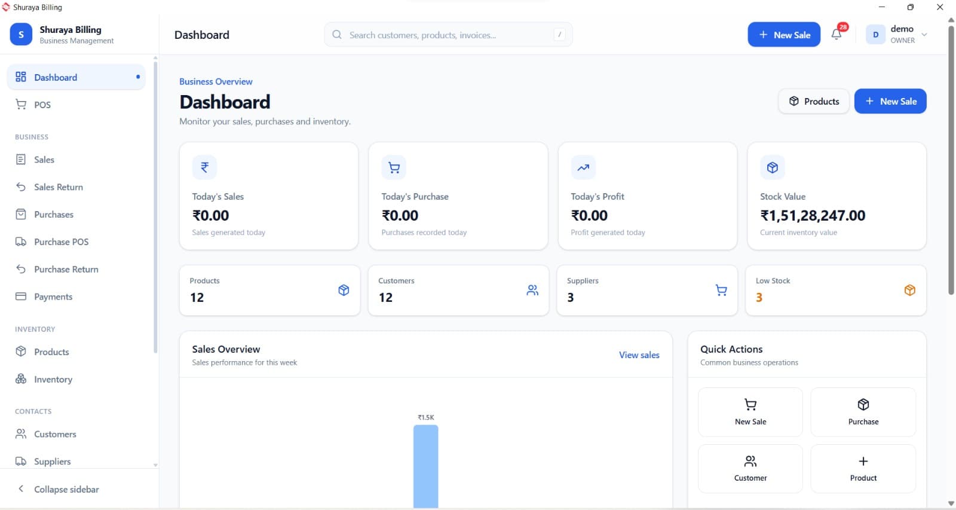The height and width of the screenshot is (510, 956).
Task: Click the cube icon in the Products count card
Action: 344,290
